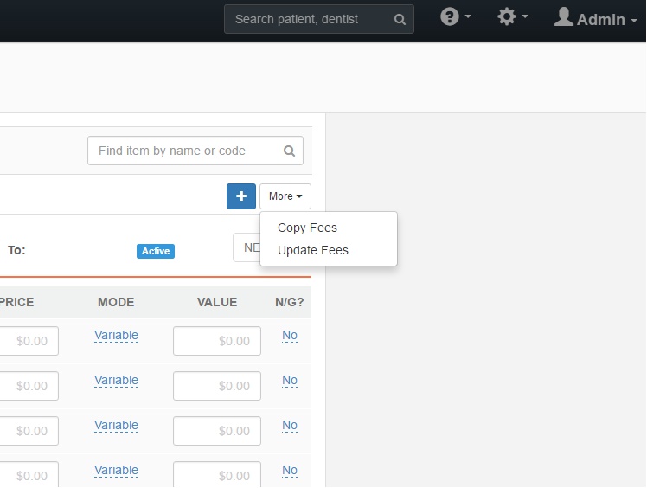Click fourth row Variable mode link

click(116, 470)
